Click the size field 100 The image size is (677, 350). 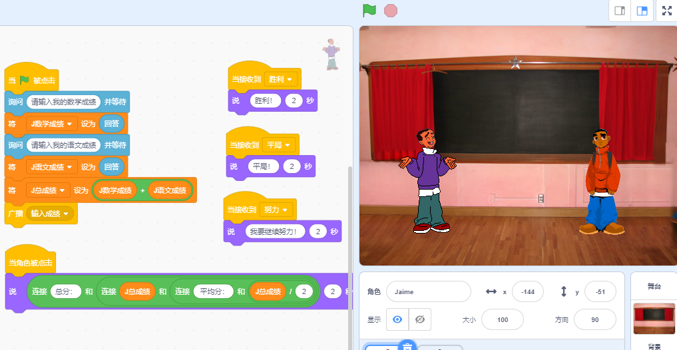point(503,320)
